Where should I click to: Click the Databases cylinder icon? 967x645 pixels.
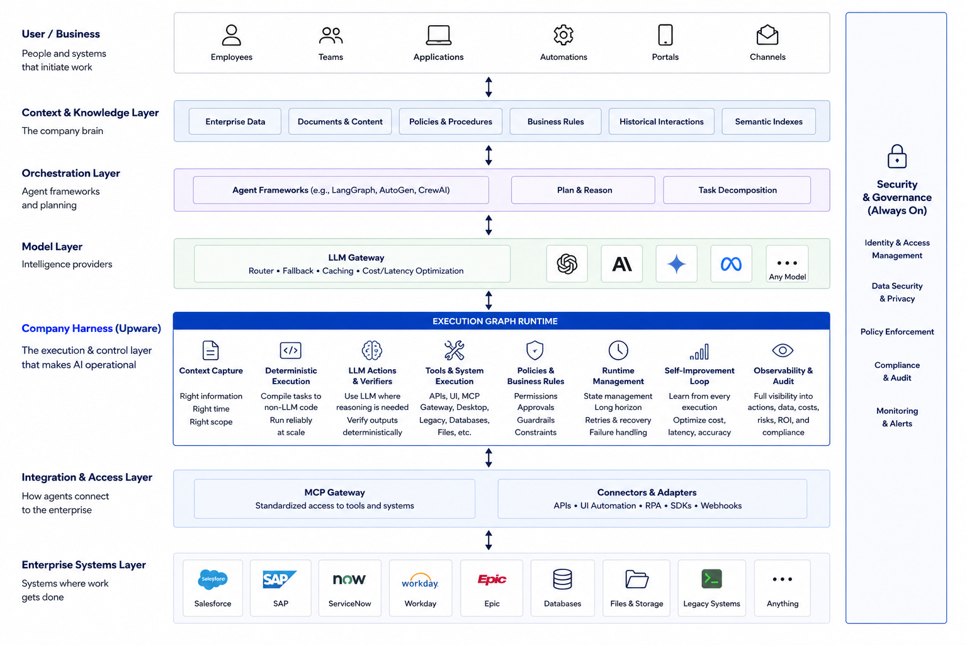click(x=562, y=579)
